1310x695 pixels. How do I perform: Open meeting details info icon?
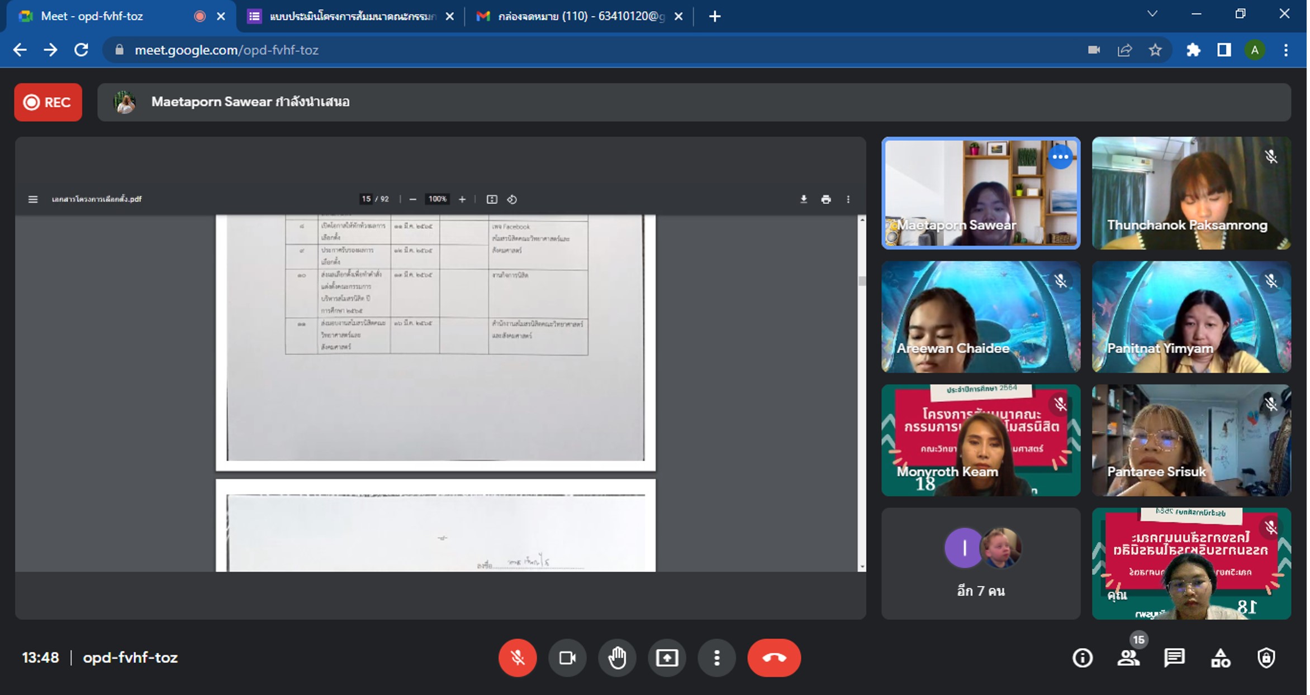pos(1083,658)
